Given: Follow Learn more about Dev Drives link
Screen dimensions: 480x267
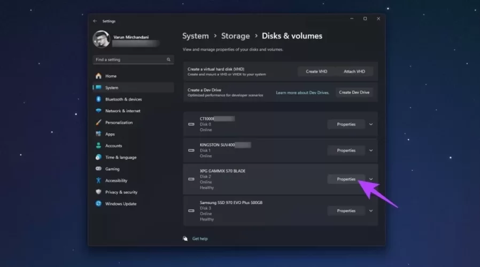Looking at the screenshot, I should [303, 92].
